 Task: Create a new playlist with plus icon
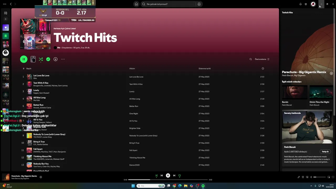pyautogui.click(x=6, y=19)
